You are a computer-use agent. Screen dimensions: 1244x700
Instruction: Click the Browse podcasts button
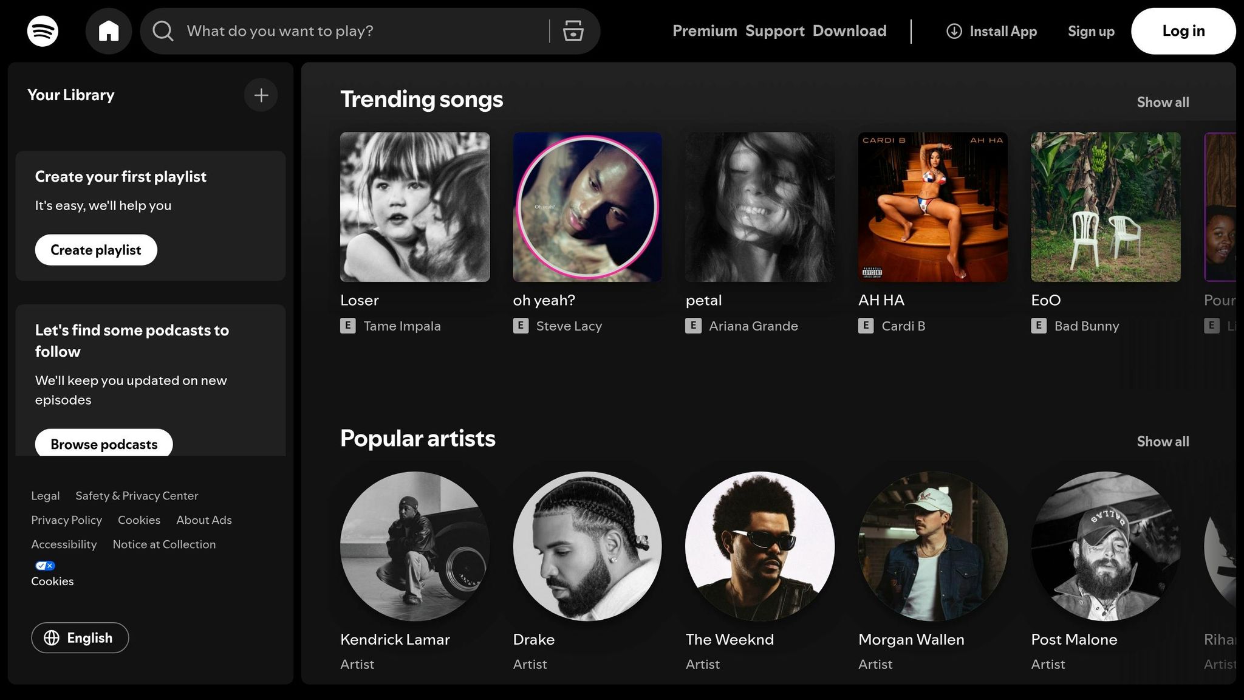[x=104, y=443]
